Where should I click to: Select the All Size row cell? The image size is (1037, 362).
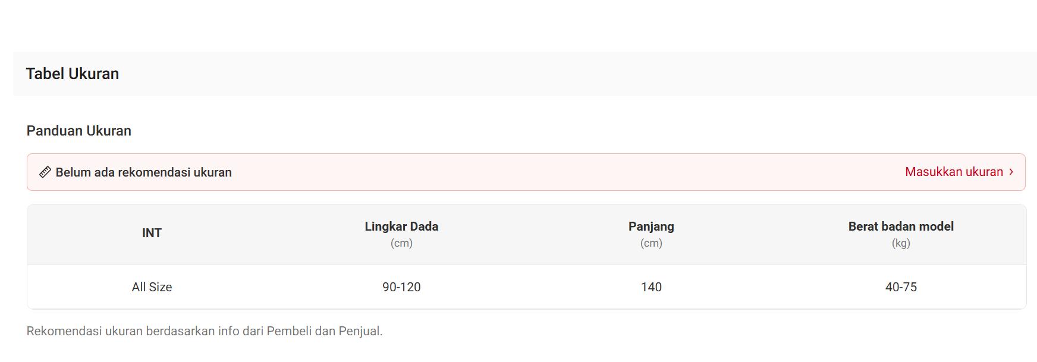(x=152, y=287)
